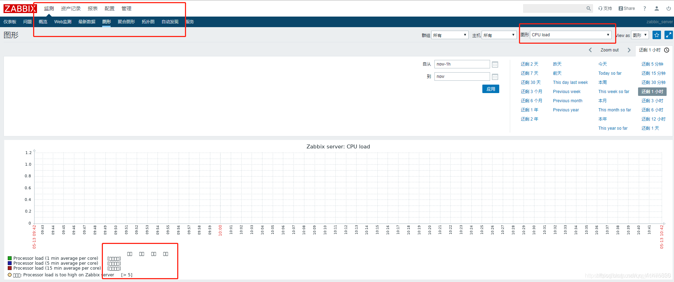Select 还剩 30 天 time range

[531, 82]
